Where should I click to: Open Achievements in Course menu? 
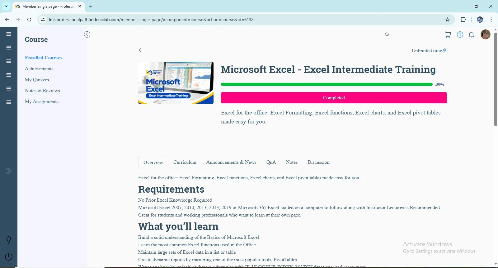[x=39, y=69]
